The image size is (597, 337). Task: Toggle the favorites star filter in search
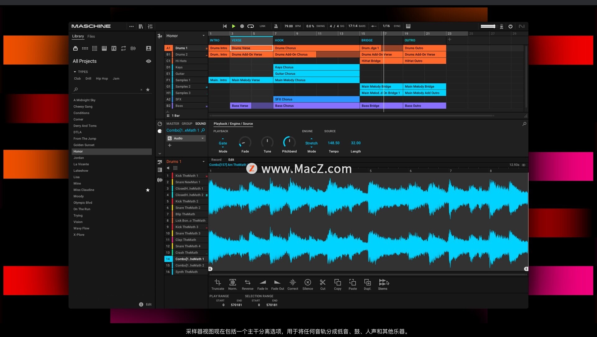pyautogui.click(x=148, y=90)
